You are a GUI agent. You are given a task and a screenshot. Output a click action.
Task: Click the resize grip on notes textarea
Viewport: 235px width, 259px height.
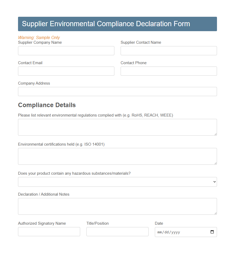215,213
